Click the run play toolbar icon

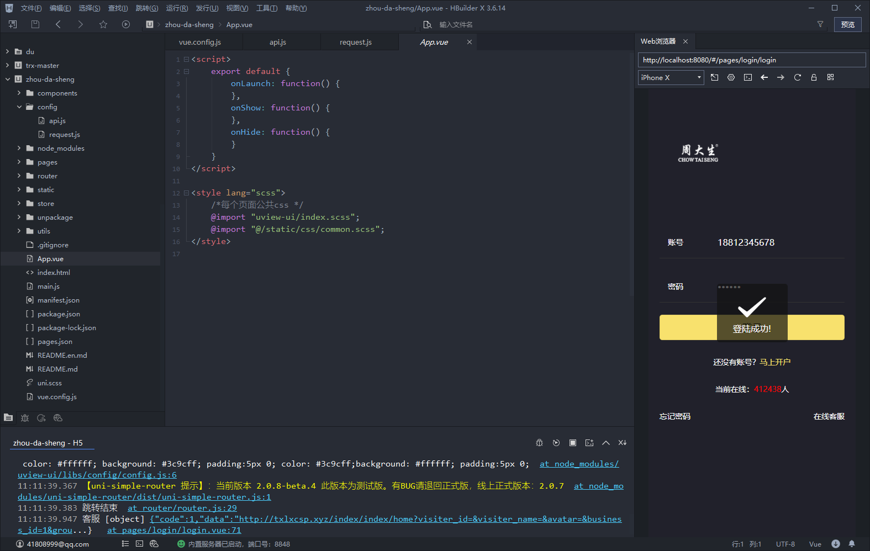(126, 24)
